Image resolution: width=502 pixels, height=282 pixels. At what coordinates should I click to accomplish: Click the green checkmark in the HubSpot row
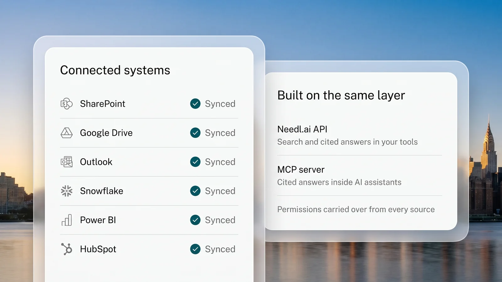click(x=195, y=249)
